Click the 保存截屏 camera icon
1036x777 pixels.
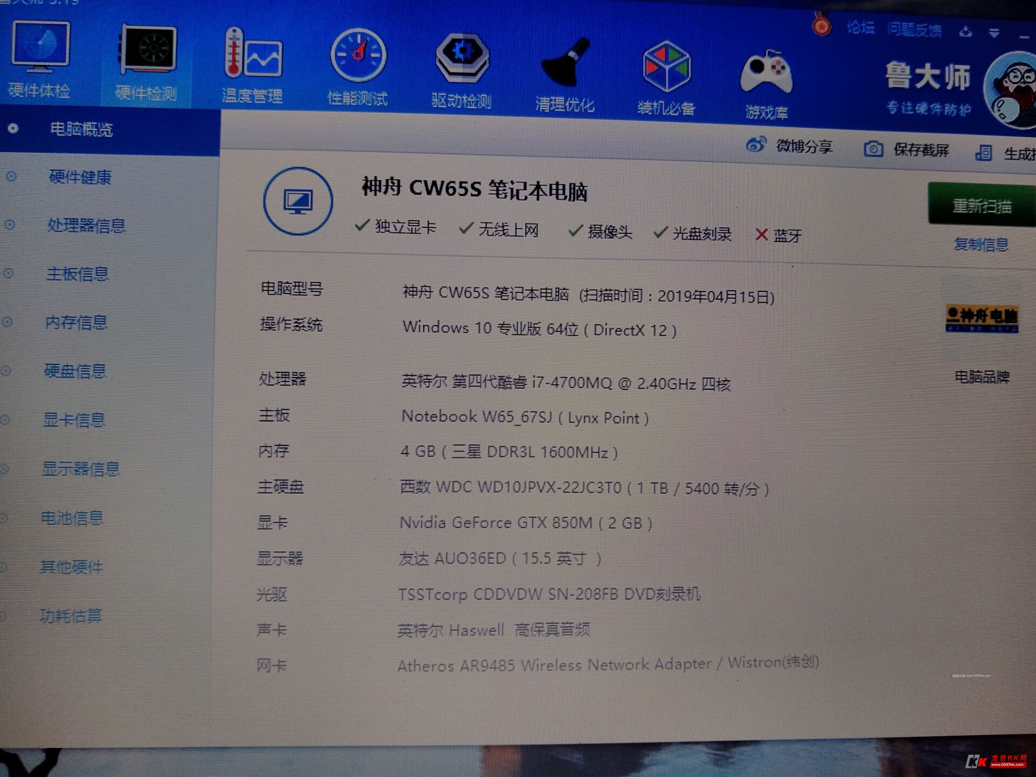874,149
